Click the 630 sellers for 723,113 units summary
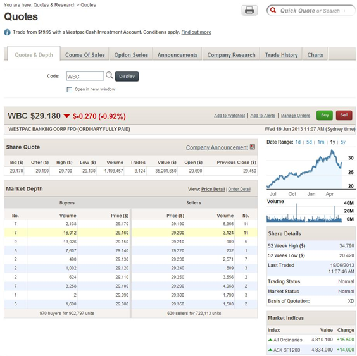Image resolution: width=357 pixels, height=356 pixels. (194, 313)
